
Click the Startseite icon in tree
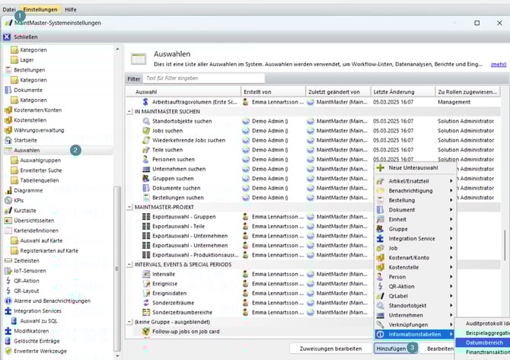[8, 140]
